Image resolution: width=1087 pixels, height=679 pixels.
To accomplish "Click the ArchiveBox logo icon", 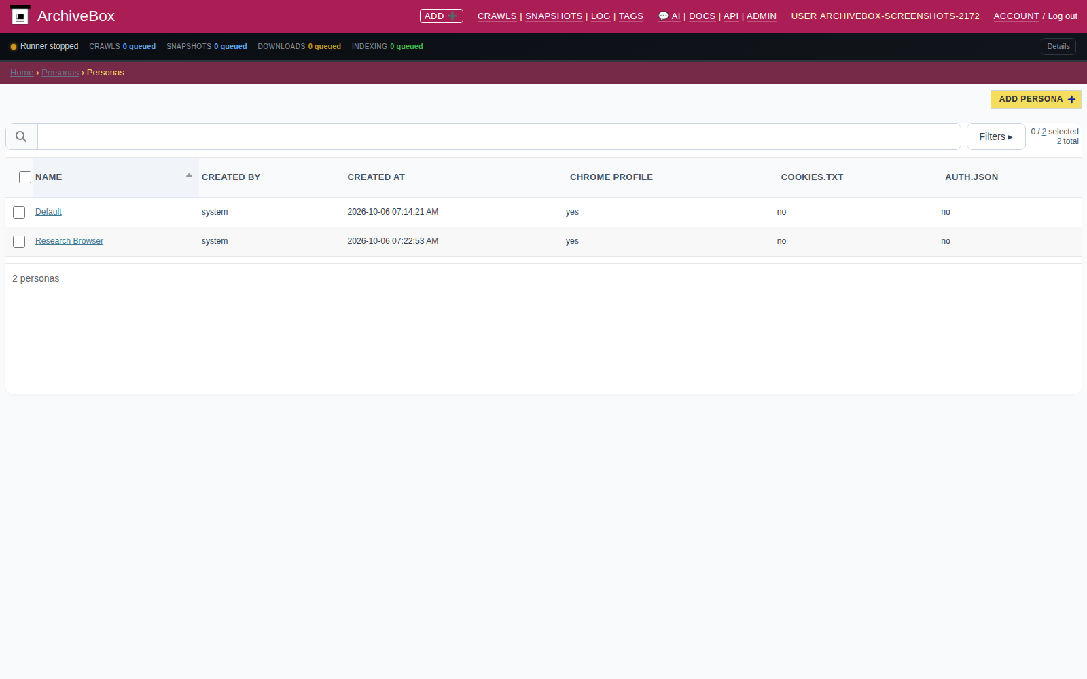I will [20, 15].
